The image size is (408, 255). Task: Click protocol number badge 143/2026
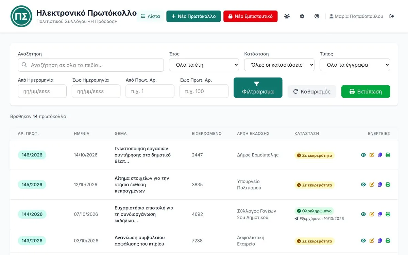point(32,241)
